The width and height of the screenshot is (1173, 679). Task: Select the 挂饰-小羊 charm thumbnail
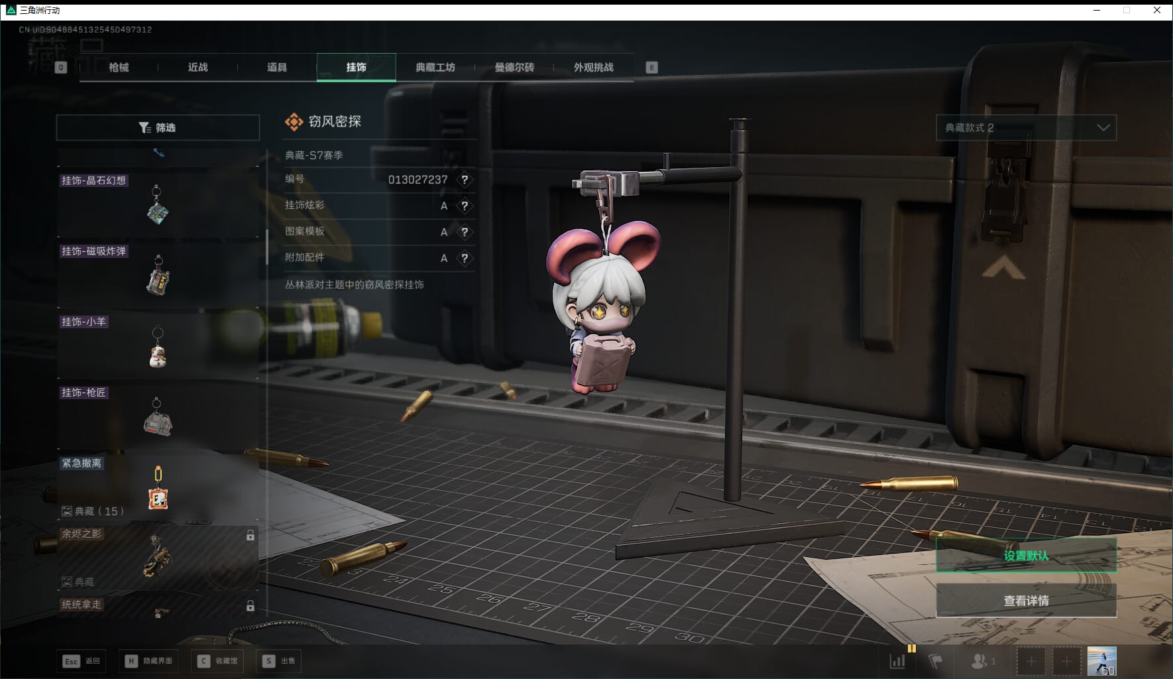[158, 347]
